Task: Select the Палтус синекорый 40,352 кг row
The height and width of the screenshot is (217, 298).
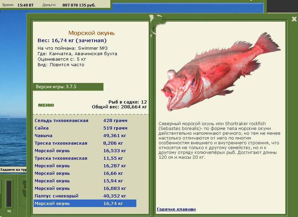Action: tap(85, 196)
